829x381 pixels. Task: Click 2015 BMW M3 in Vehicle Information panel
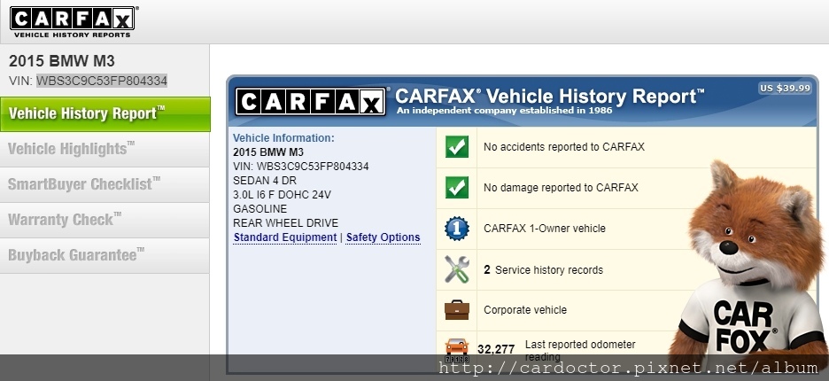pos(268,152)
